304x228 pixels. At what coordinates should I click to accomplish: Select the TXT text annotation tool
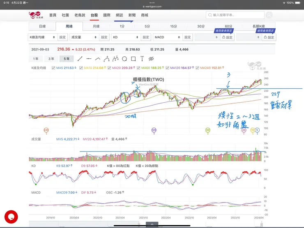click(142, 59)
